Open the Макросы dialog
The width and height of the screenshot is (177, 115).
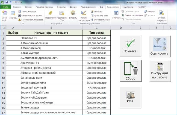pos(13,15)
